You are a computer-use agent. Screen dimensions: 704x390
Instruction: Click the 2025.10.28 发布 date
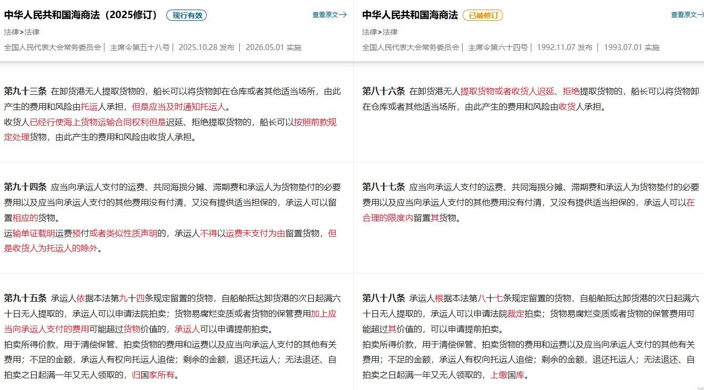point(206,47)
